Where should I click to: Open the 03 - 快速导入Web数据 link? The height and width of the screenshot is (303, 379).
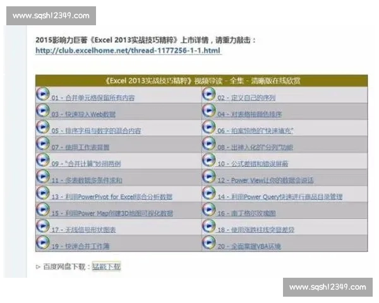click(83, 114)
